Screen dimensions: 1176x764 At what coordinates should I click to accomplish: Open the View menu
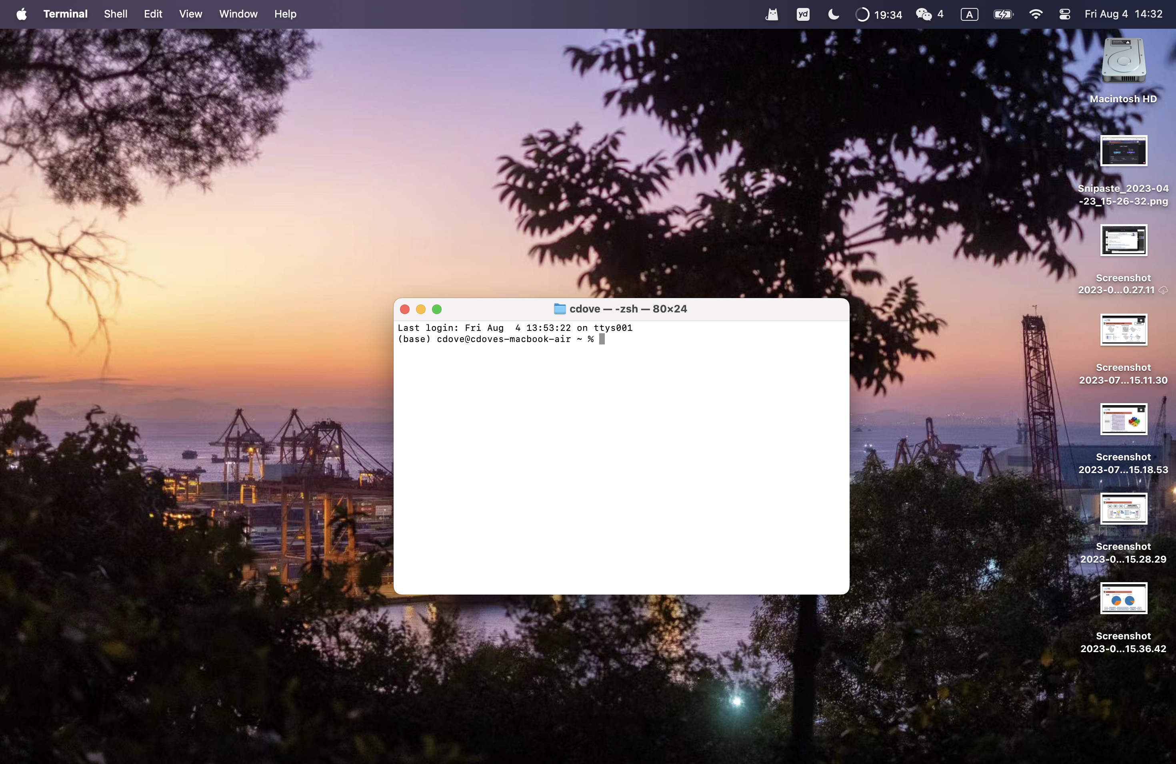[190, 14]
